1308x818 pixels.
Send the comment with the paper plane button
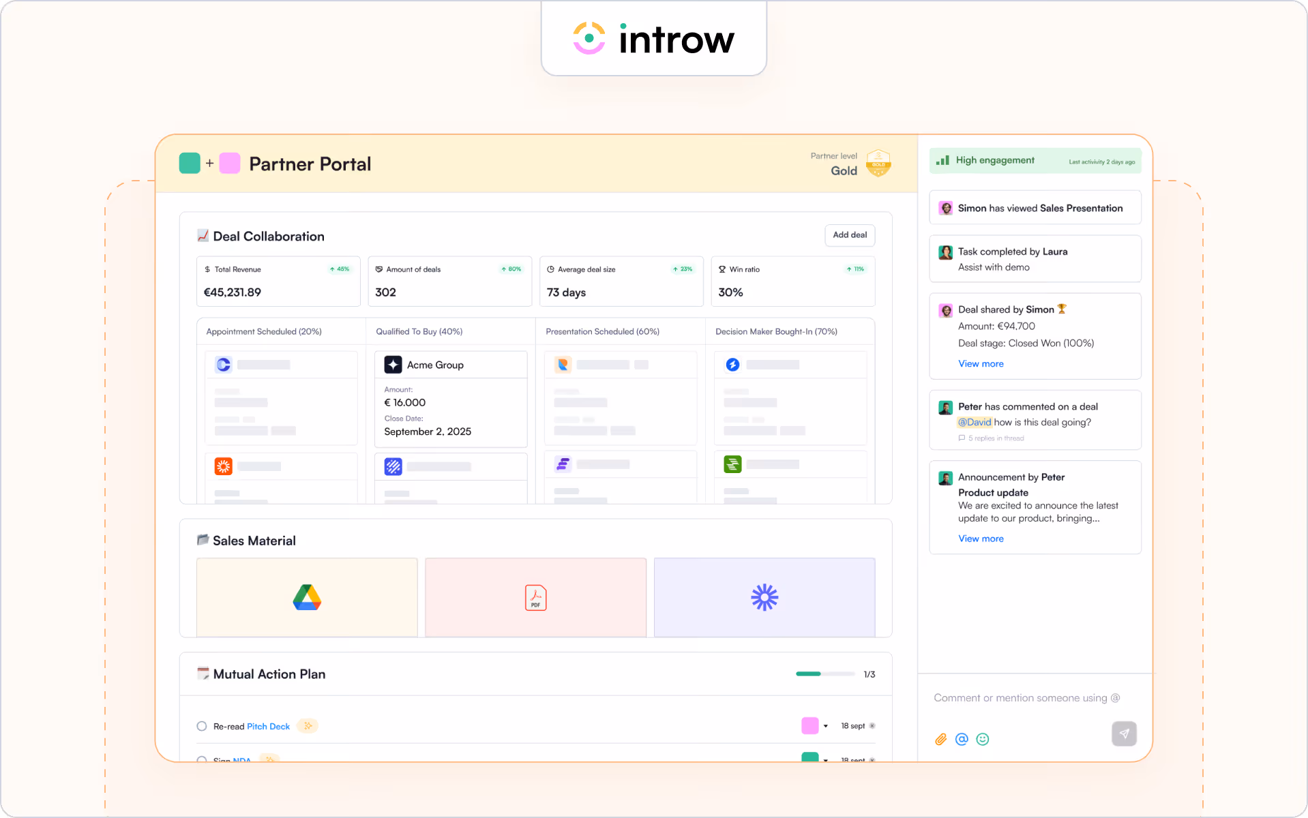pyautogui.click(x=1124, y=733)
